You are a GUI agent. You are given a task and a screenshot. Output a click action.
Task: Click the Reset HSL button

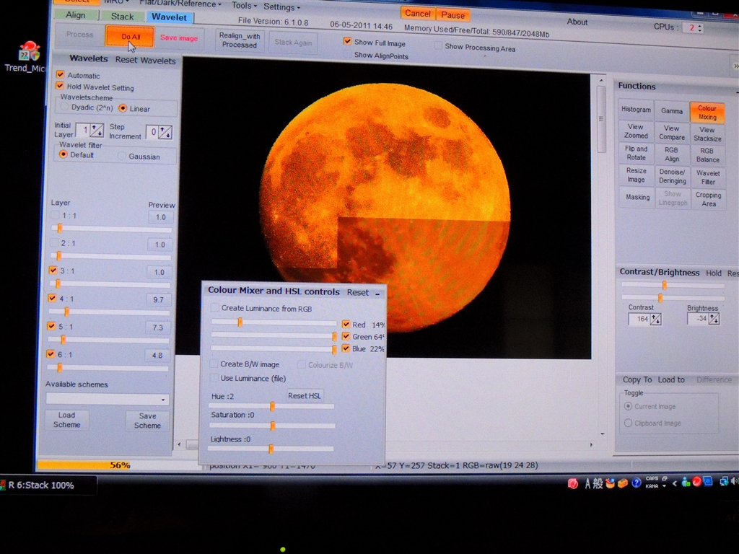point(305,395)
